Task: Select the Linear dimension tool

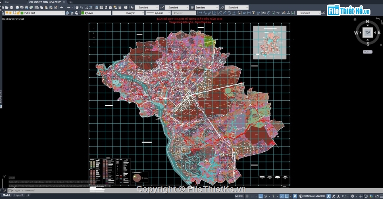Action: pyautogui.click(x=200, y=13)
